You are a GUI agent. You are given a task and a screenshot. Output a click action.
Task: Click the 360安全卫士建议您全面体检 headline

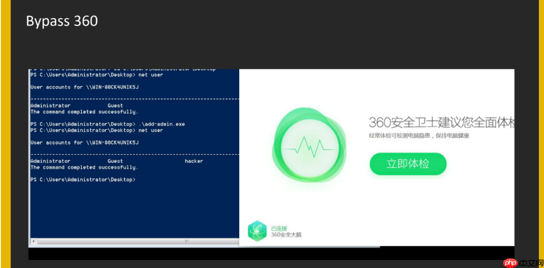coord(441,123)
